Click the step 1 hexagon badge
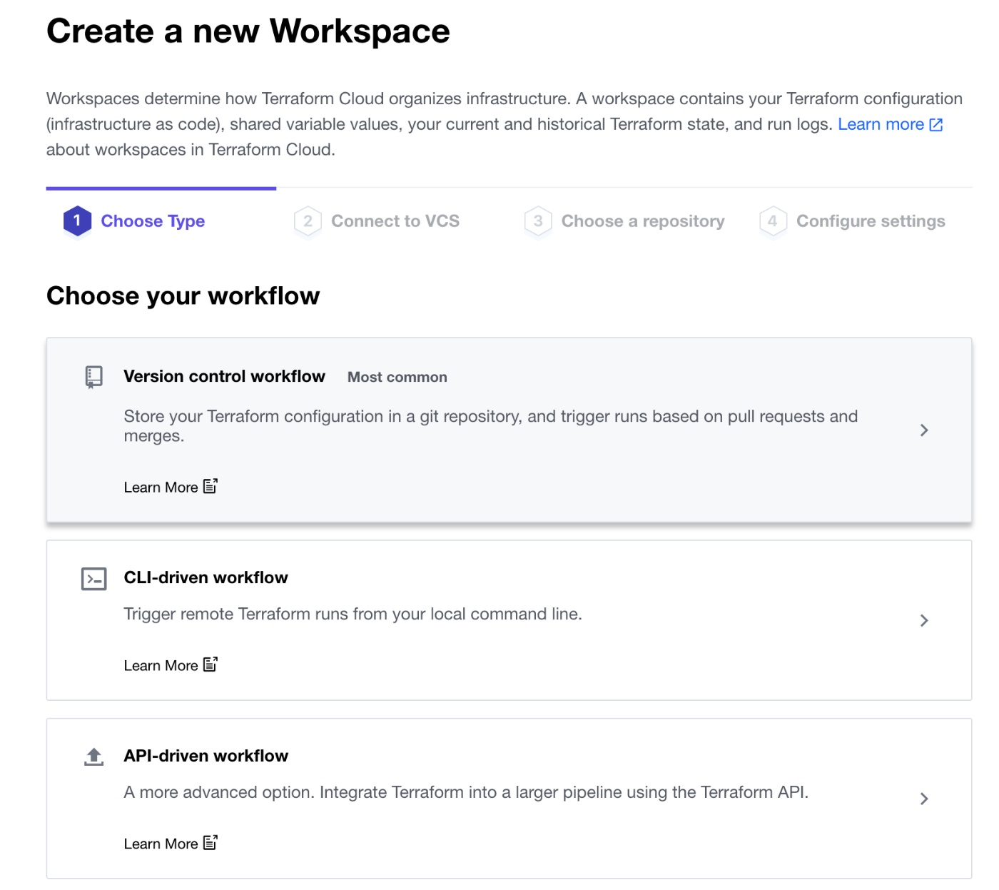999x890 pixels. 77,221
